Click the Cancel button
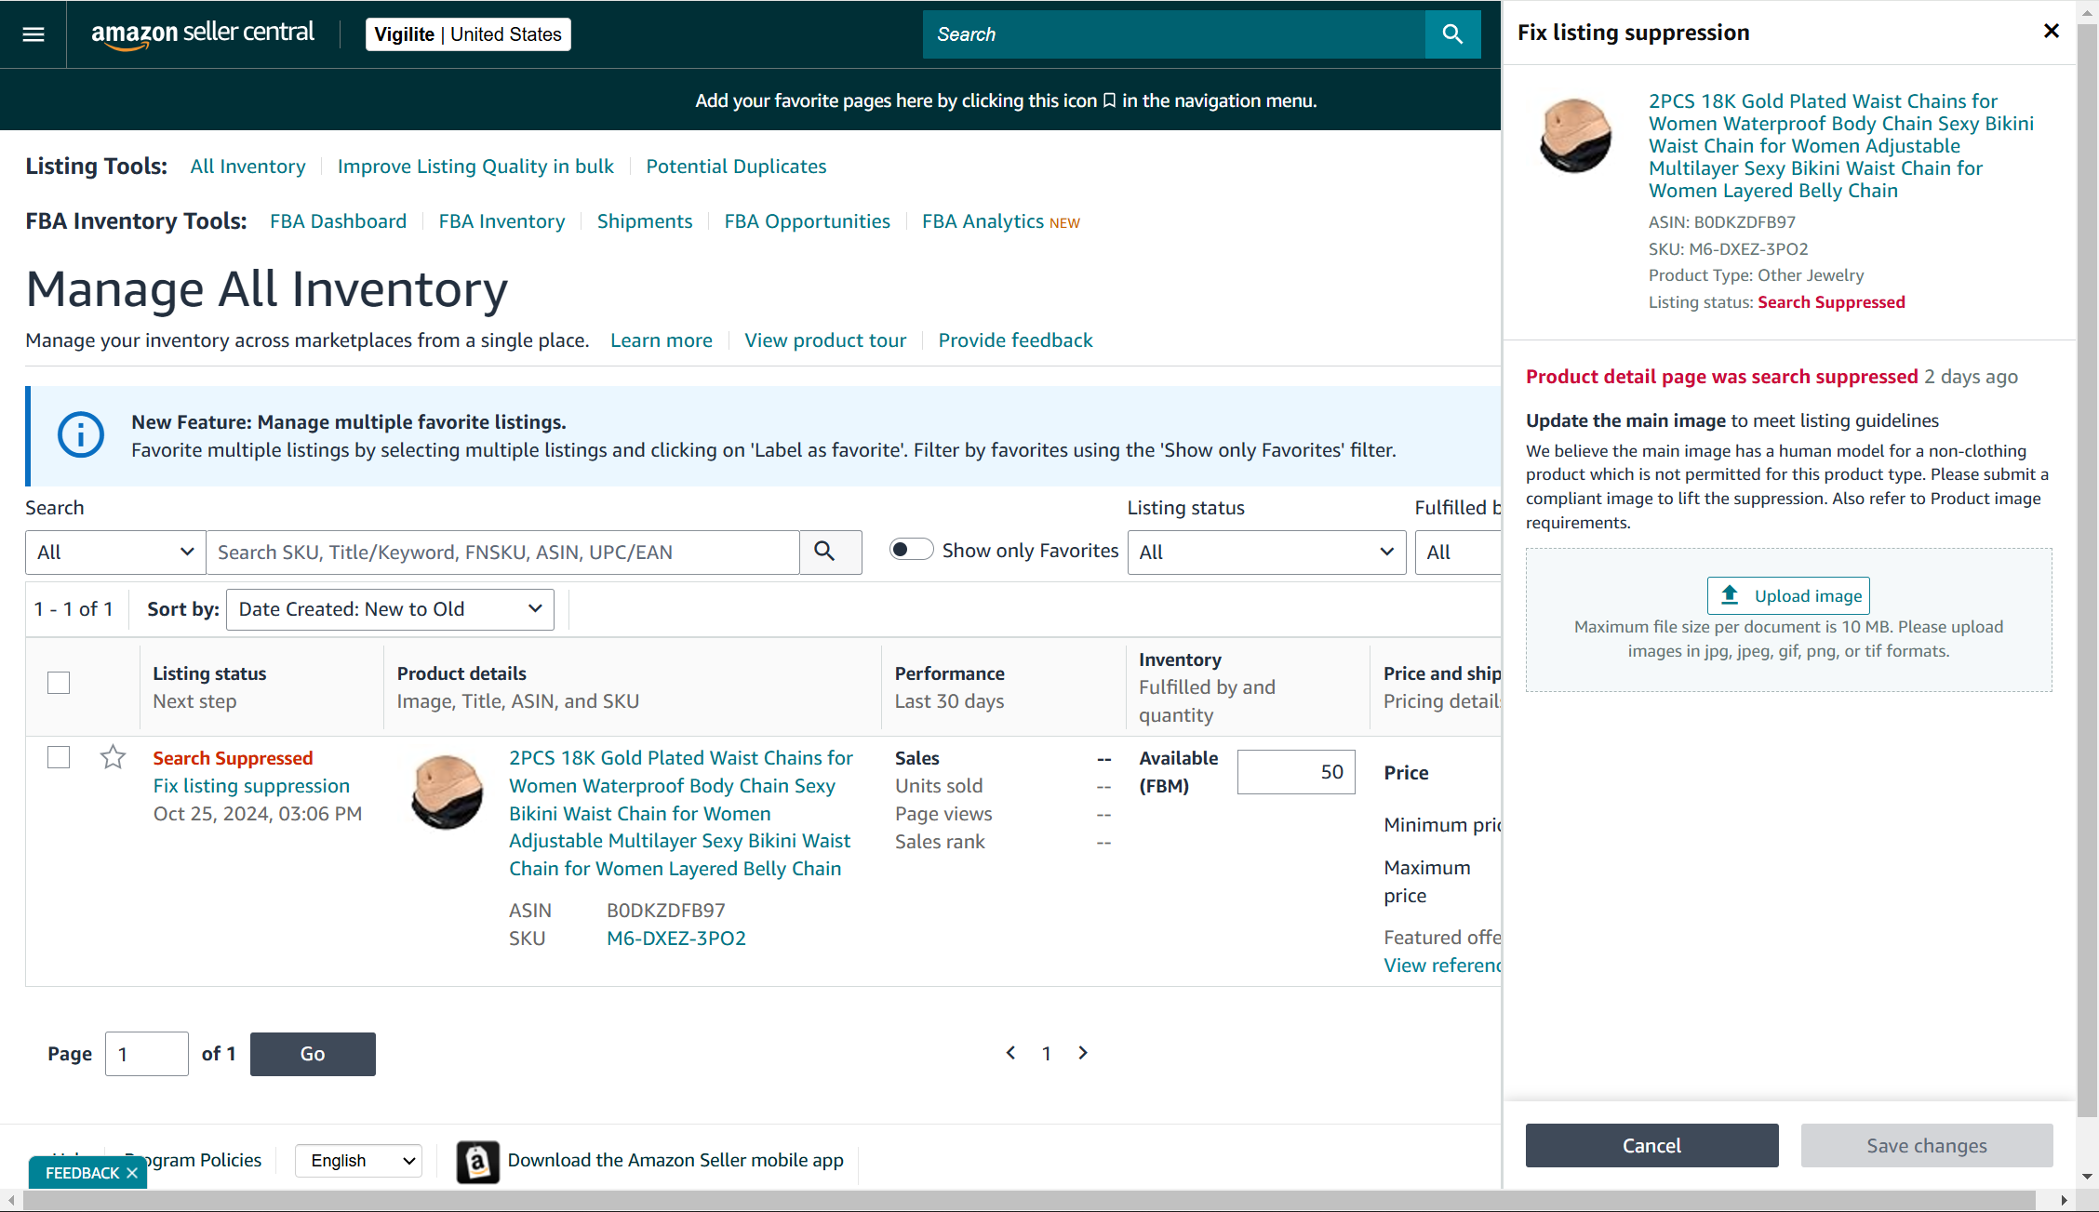The height and width of the screenshot is (1212, 2099). [1651, 1145]
